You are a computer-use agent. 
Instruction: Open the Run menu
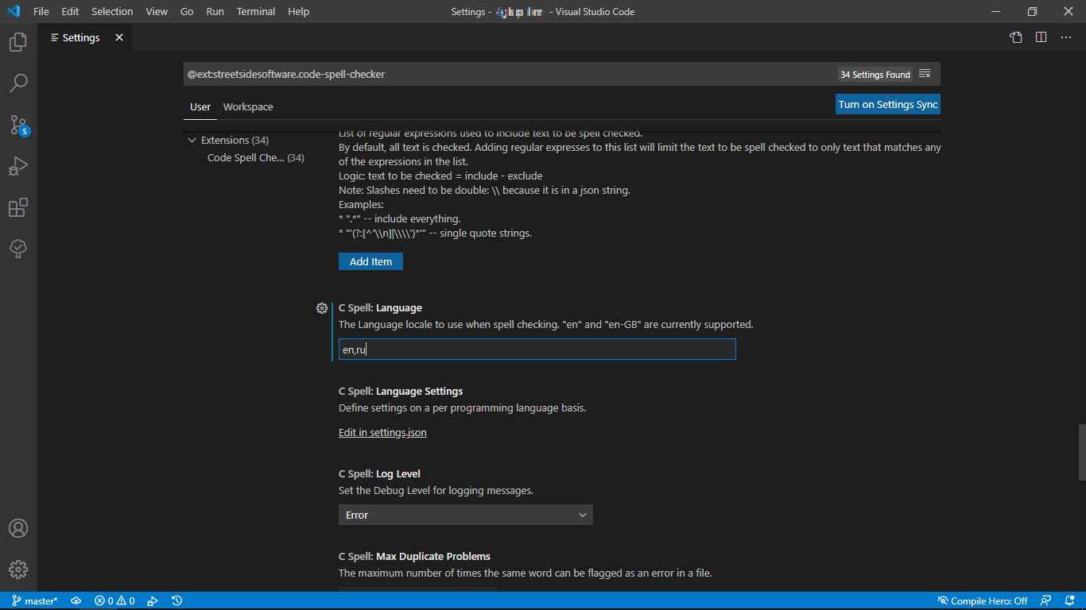pos(215,11)
